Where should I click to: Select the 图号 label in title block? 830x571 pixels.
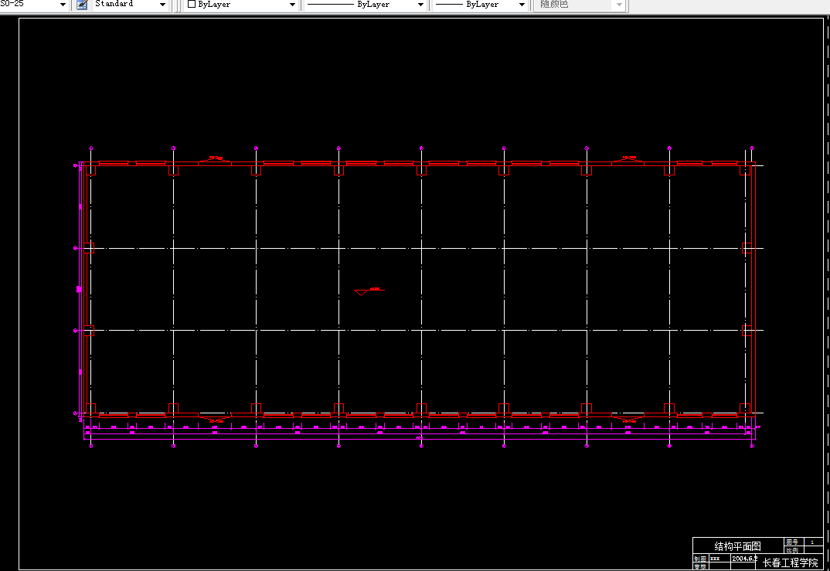click(x=792, y=542)
